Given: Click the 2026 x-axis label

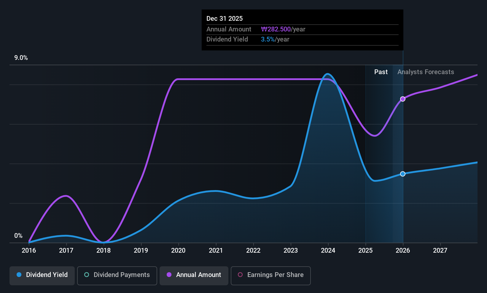Looking at the screenshot, I should (x=403, y=251).
